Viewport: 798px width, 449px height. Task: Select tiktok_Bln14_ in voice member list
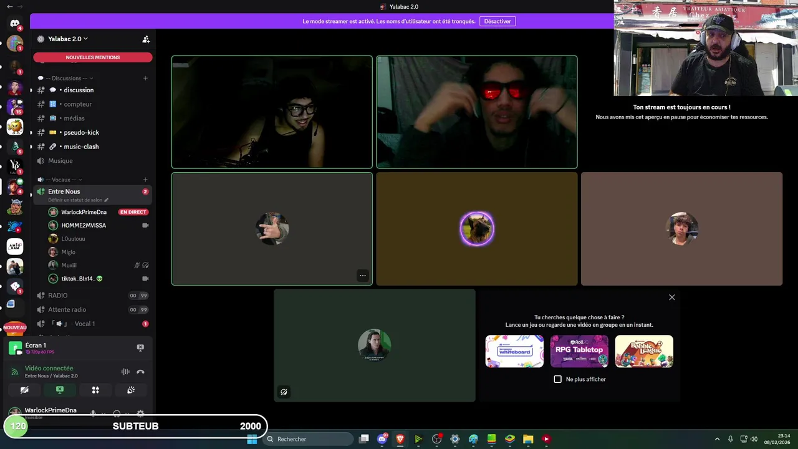(99, 279)
